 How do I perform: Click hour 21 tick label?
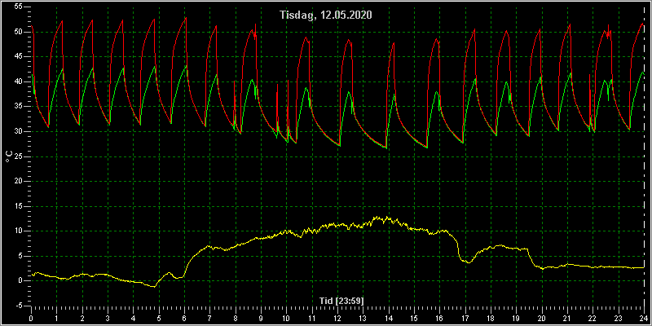click(567, 318)
